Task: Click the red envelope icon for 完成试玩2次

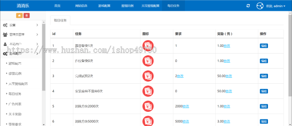Action: tap(148, 76)
